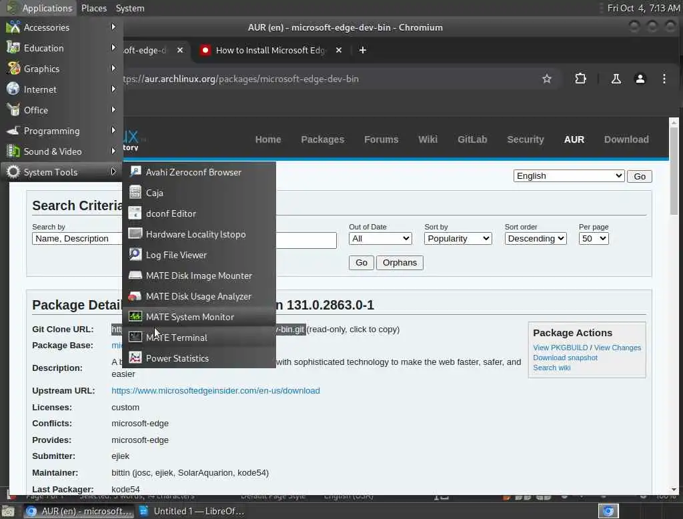
Task: Open the GitLab nav link
Action: click(x=472, y=139)
